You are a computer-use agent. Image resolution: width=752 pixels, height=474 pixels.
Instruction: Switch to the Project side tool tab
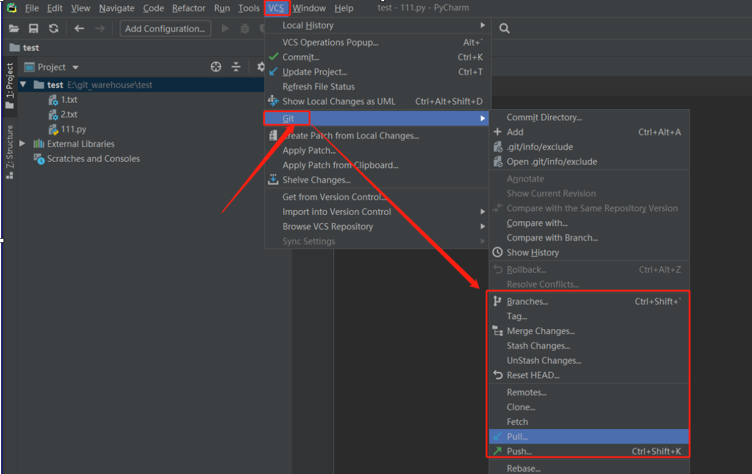[9, 86]
